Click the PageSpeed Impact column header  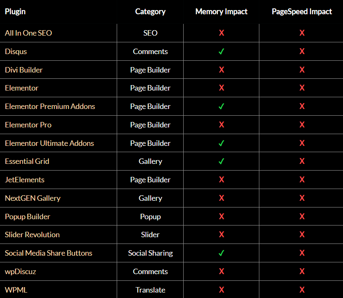[x=302, y=12]
